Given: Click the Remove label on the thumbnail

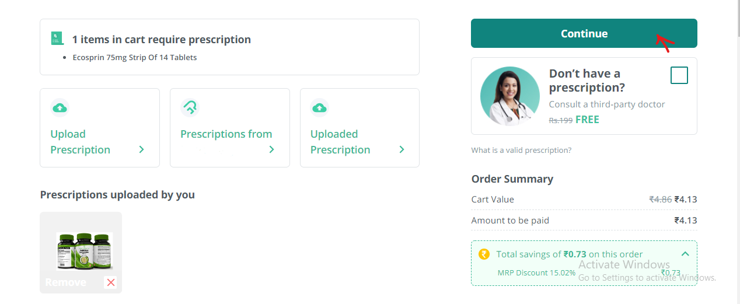Looking at the screenshot, I should 65,282.
